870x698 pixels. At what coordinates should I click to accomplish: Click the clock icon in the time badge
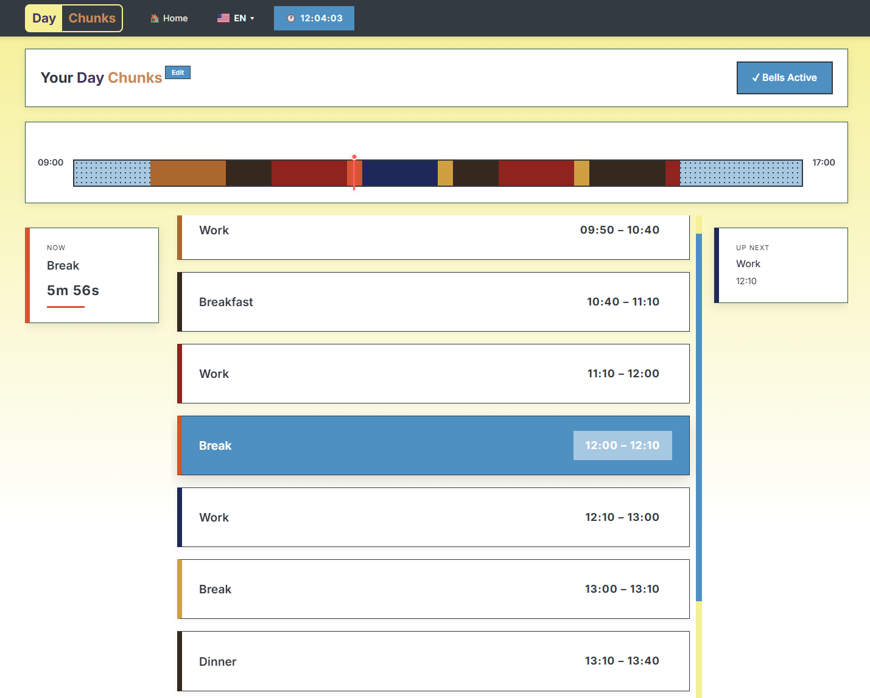(x=291, y=18)
